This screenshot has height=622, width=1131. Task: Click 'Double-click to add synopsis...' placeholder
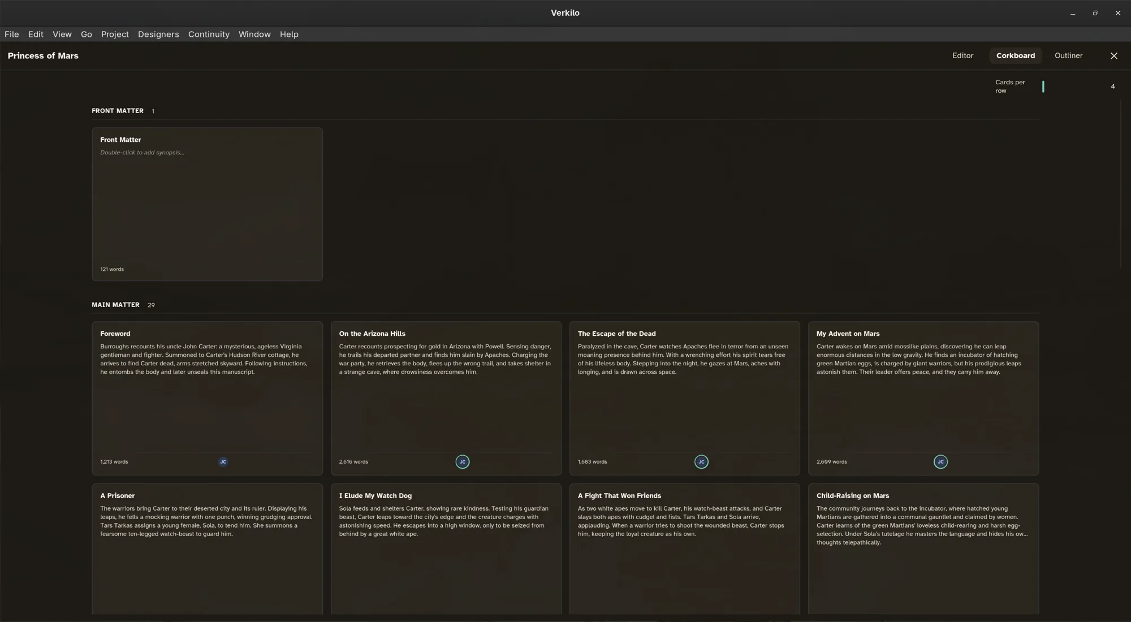[x=142, y=153]
